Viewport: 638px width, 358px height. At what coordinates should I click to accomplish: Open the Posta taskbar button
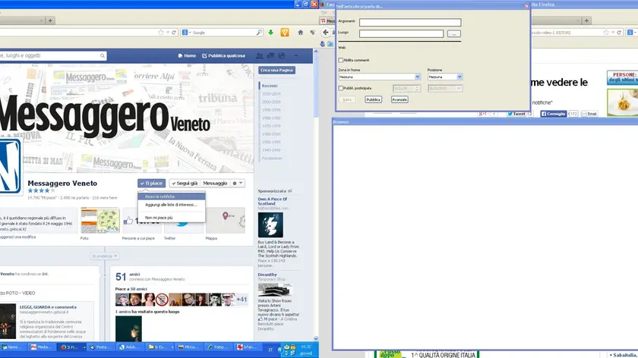(x=99, y=347)
